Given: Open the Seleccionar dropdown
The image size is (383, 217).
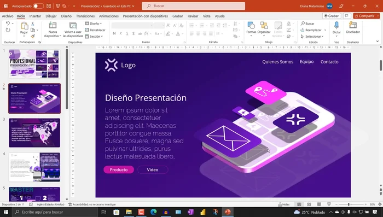Looking at the screenshot, I should (312, 37).
